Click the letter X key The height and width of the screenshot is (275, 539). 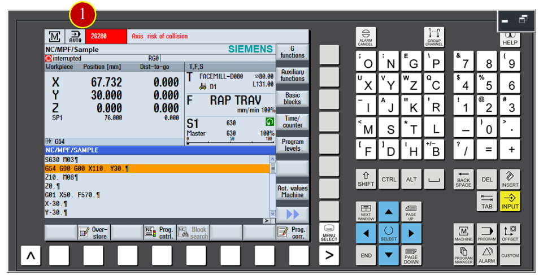tap(366, 83)
